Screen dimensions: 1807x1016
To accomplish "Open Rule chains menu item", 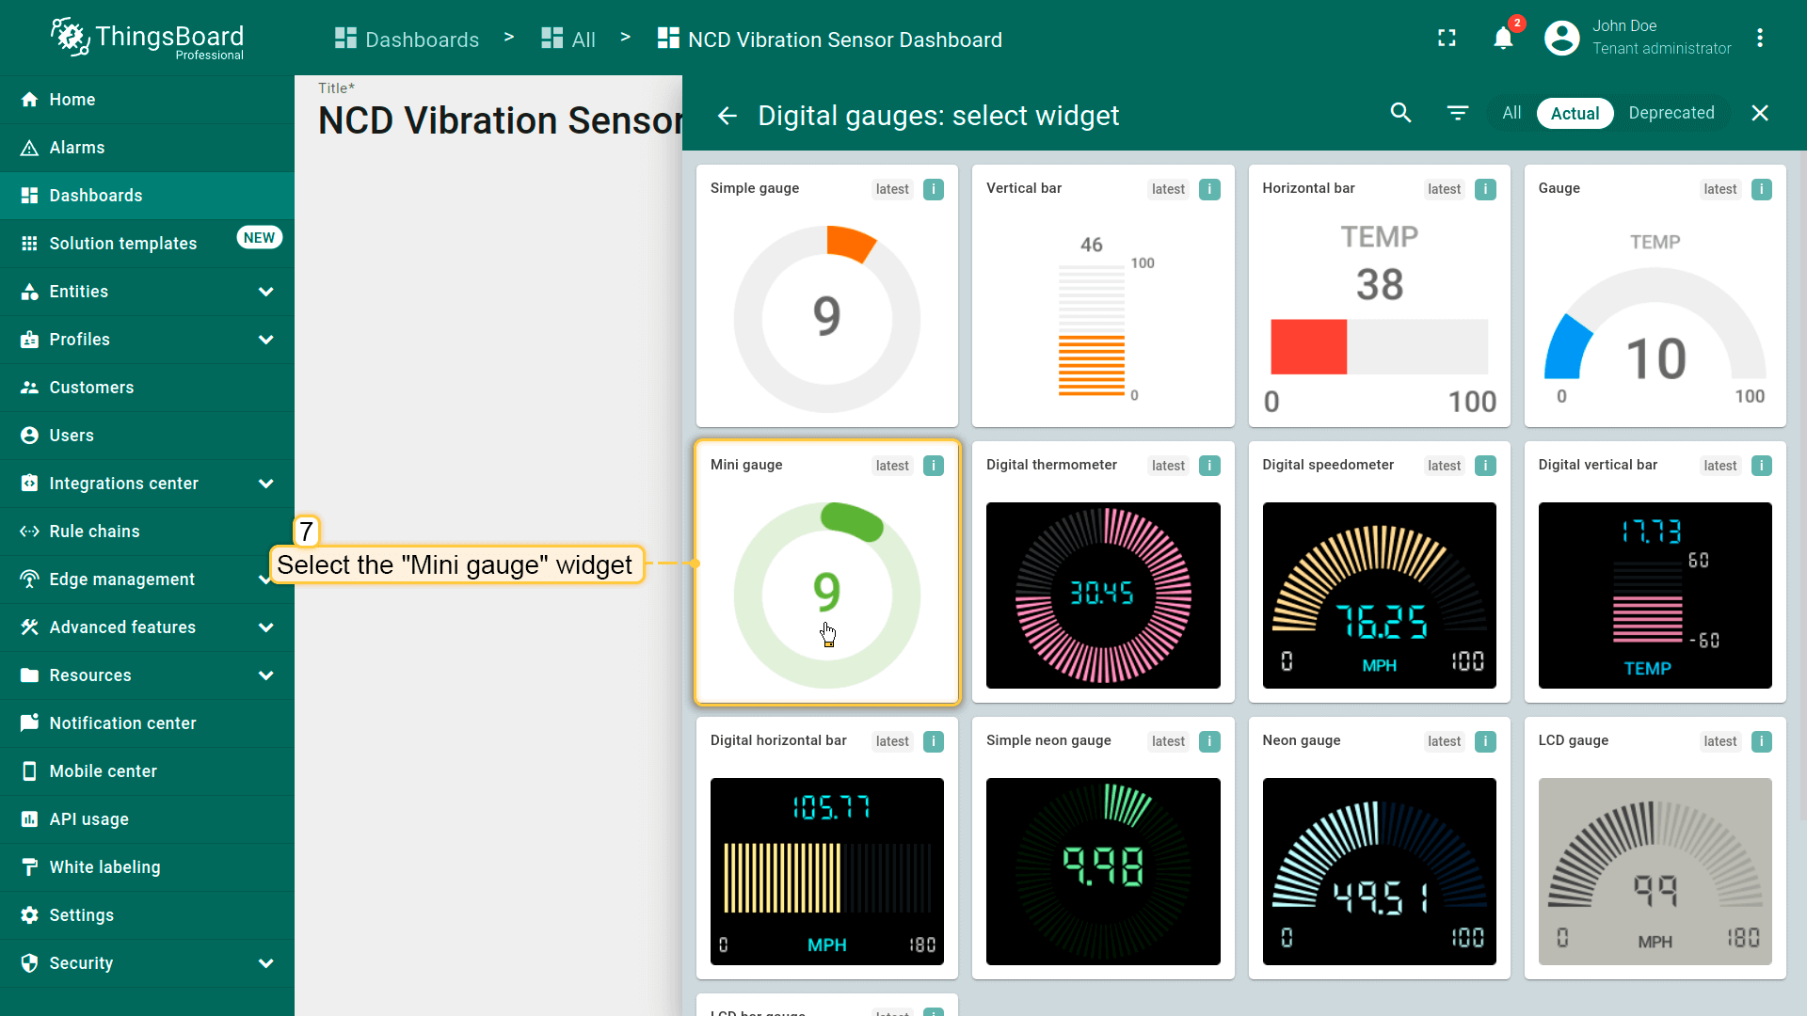I will [x=94, y=532].
